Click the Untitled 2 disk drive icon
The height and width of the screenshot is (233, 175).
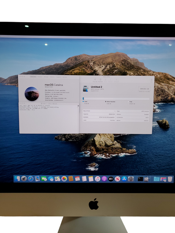[86, 89]
